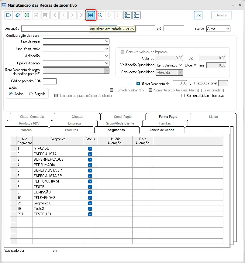The height and width of the screenshot is (263, 245).
Task: Enable Somente Listas Infomadas checkbox
Action: [183, 96]
